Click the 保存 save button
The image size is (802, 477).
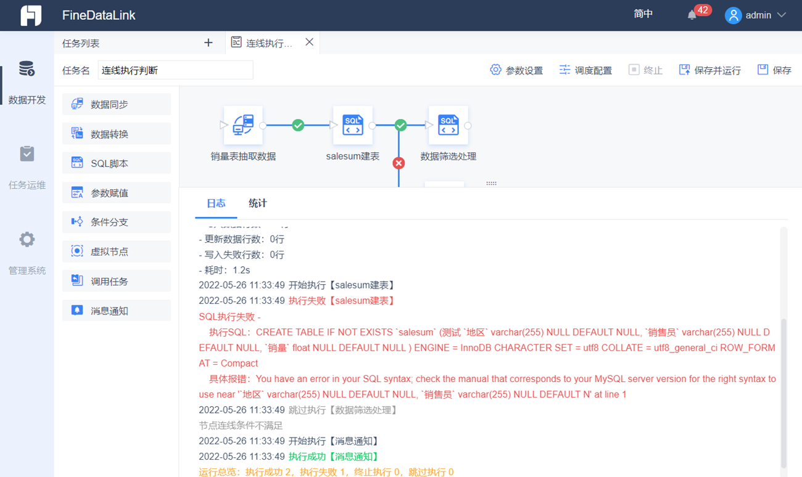coord(775,70)
